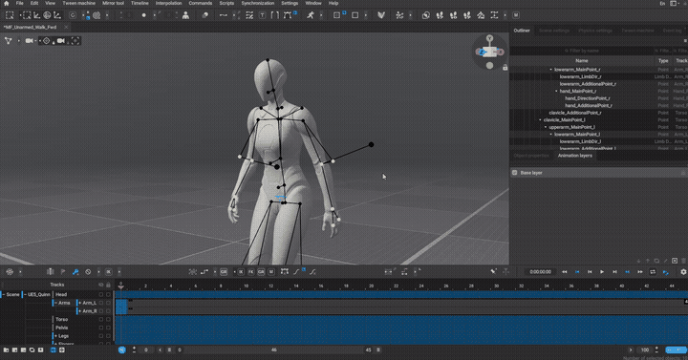Expand the Arm_L track
Viewport: 688px width, 360px height.
(80, 303)
